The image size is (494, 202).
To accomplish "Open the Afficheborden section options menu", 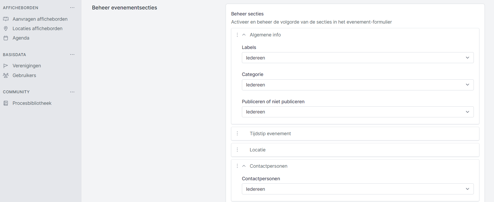I will 72,8.
